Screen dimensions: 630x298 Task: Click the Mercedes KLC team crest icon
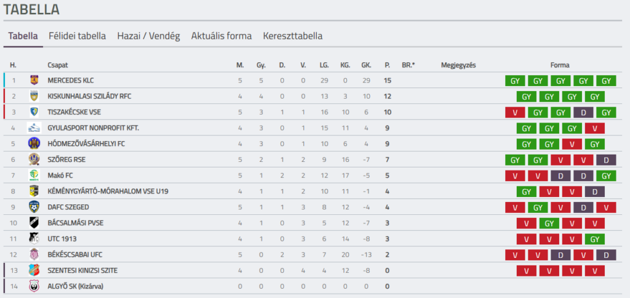(34, 80)
